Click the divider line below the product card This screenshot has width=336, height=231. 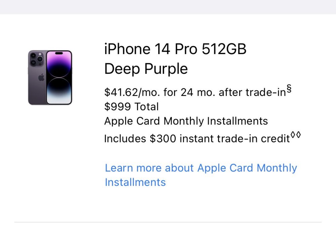pyautogui.click(x=168, y=221)
